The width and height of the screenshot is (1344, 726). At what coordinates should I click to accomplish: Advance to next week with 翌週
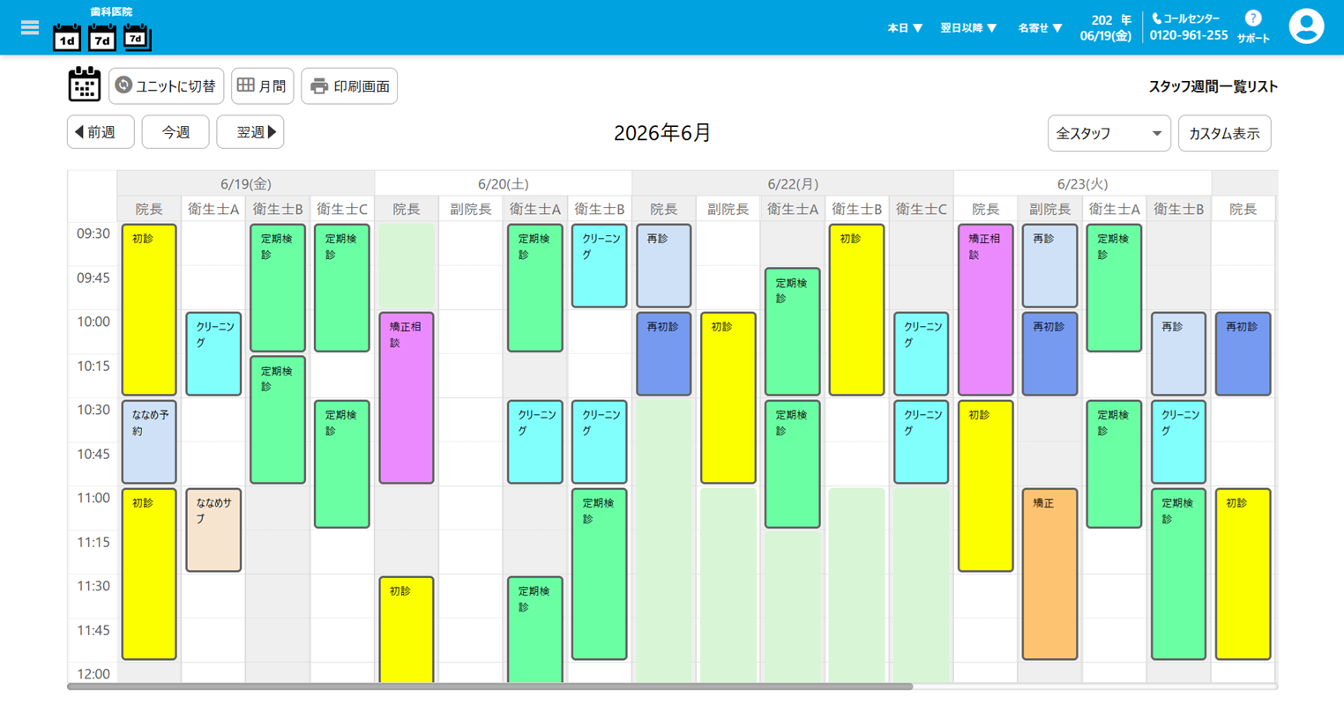tap(250, 132)
